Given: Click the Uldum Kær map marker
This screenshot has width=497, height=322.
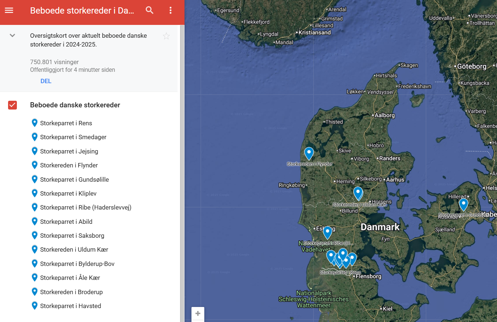Looking at the screenshot, I should (x=358, y=192).
